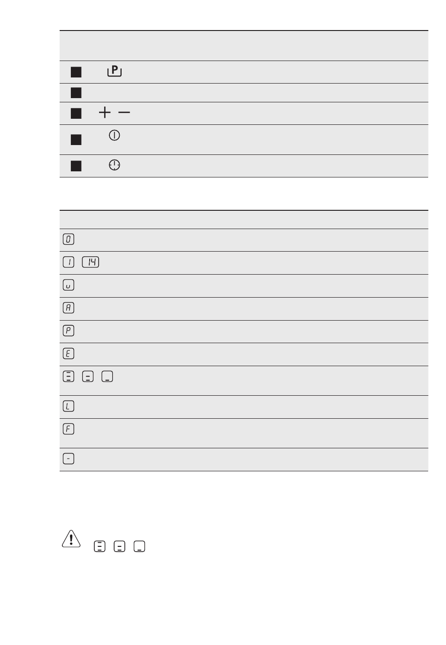The image size is (446, 645).
Task: Click the display symbol showing letter A
Action: click(69, 308)
